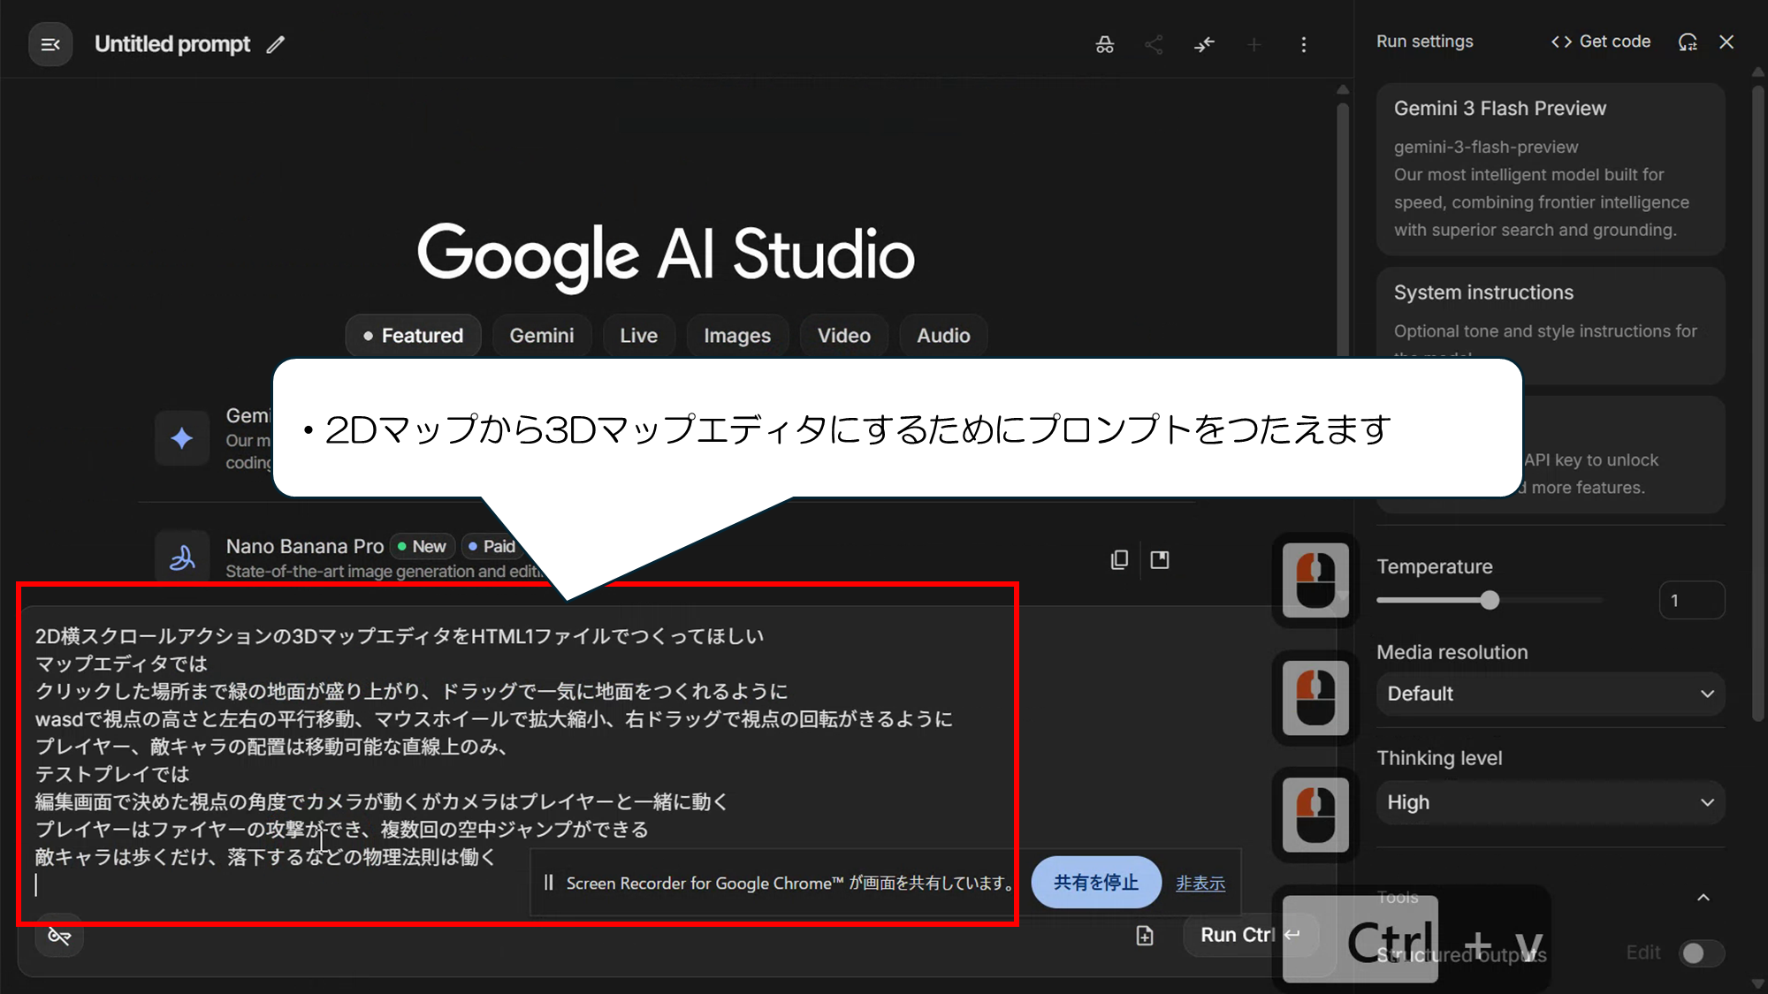Screen dimensions: 1768x994
Task: Open the Thinking level High dropdown
Action: (1550, 802)
